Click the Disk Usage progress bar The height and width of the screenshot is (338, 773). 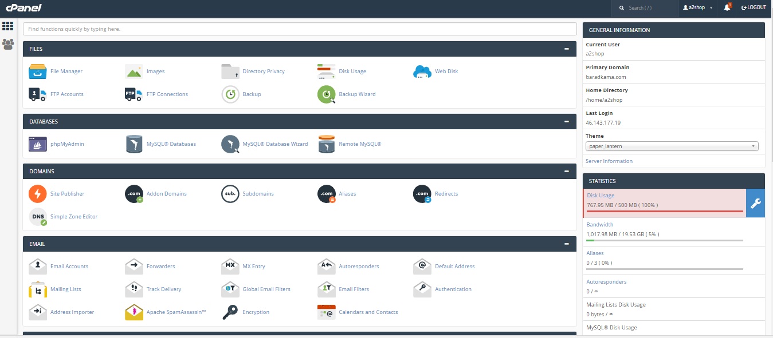pyautogui.click(x=665, y=211)
